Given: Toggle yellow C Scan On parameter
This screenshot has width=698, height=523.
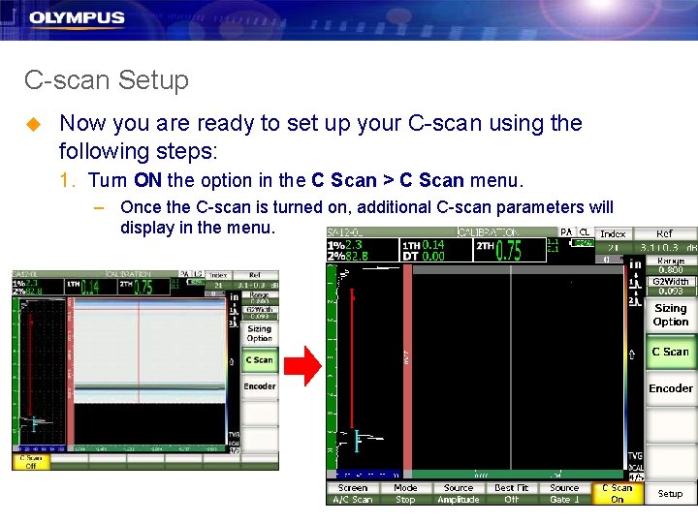Looking at the screenshot, I should coord(617,494).
